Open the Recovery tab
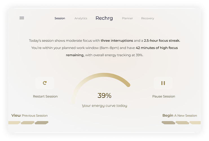 tap(148, 18)
